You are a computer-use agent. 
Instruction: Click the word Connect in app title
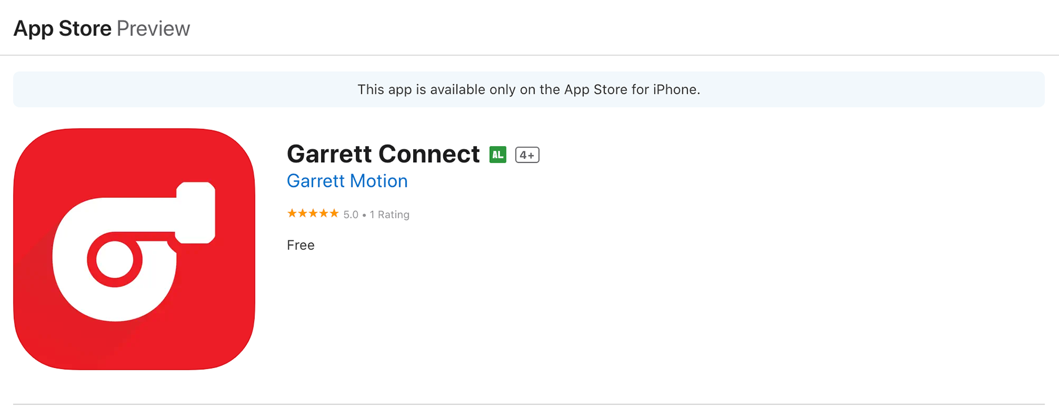click(x=429, y=154)
